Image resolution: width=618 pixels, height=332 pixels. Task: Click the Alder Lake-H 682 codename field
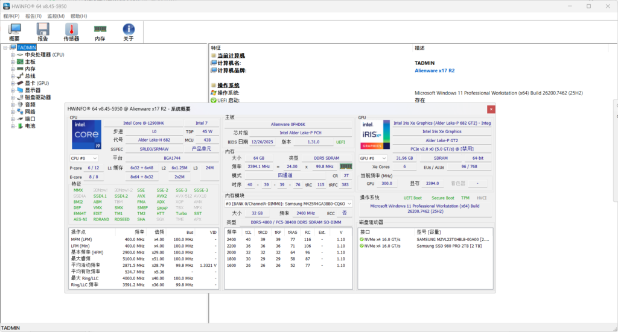coord(154,140)
